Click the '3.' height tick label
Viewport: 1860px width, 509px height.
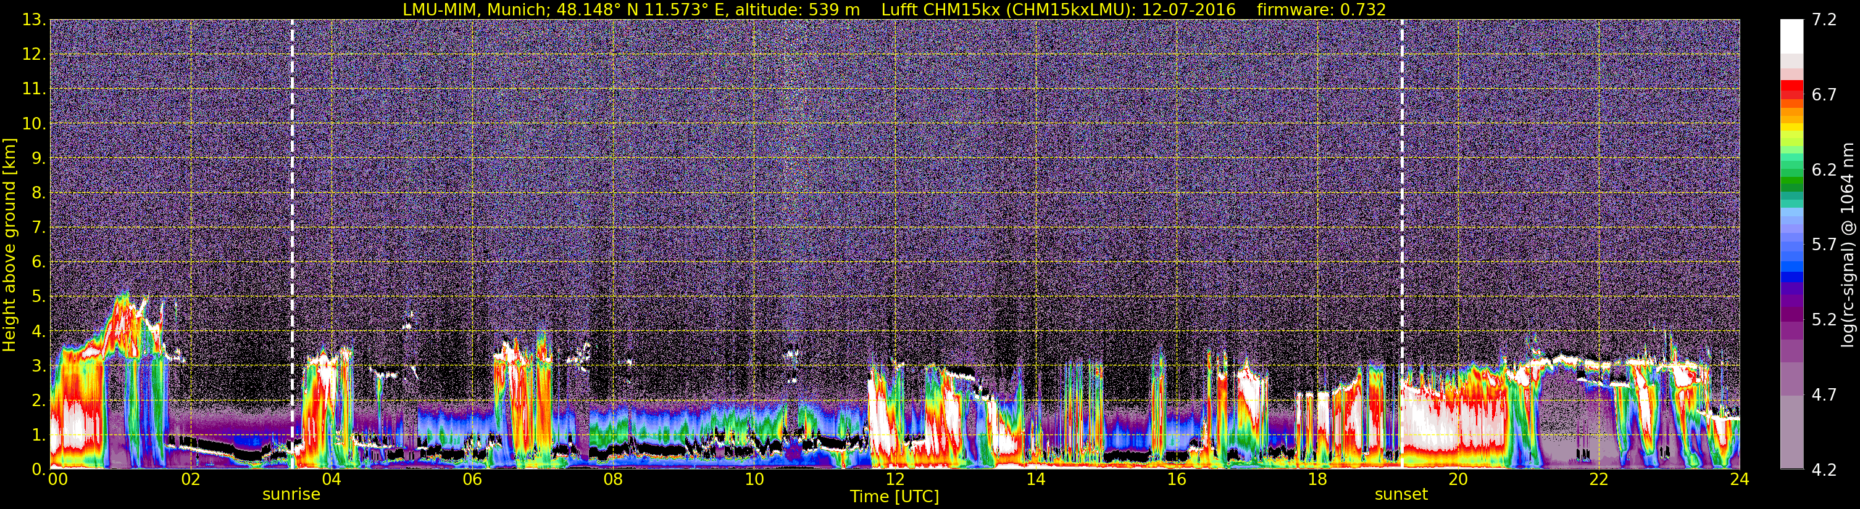(x=38, y=365)
